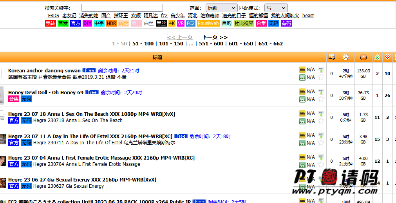
Task: Douban icon in Honey Devil Doll row
Action: tap(302, 99)
